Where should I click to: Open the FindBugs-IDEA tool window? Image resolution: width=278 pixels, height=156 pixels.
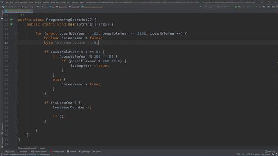point(57,151)
